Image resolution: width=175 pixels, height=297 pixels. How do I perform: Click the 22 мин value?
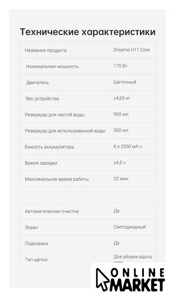pyautogui.click(x=121, y=179)
